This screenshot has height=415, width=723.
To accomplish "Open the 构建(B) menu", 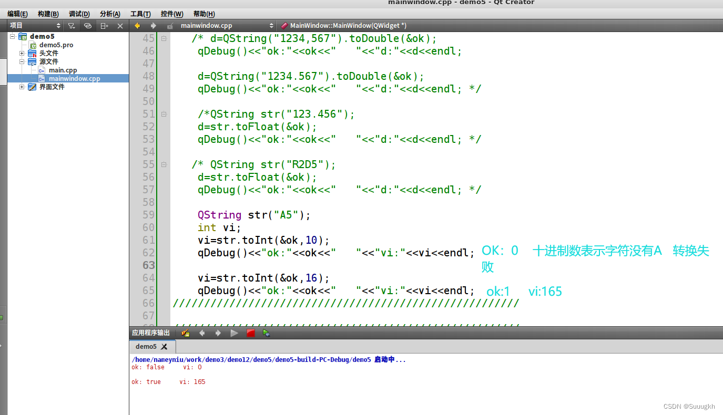I will coord(48,14).
